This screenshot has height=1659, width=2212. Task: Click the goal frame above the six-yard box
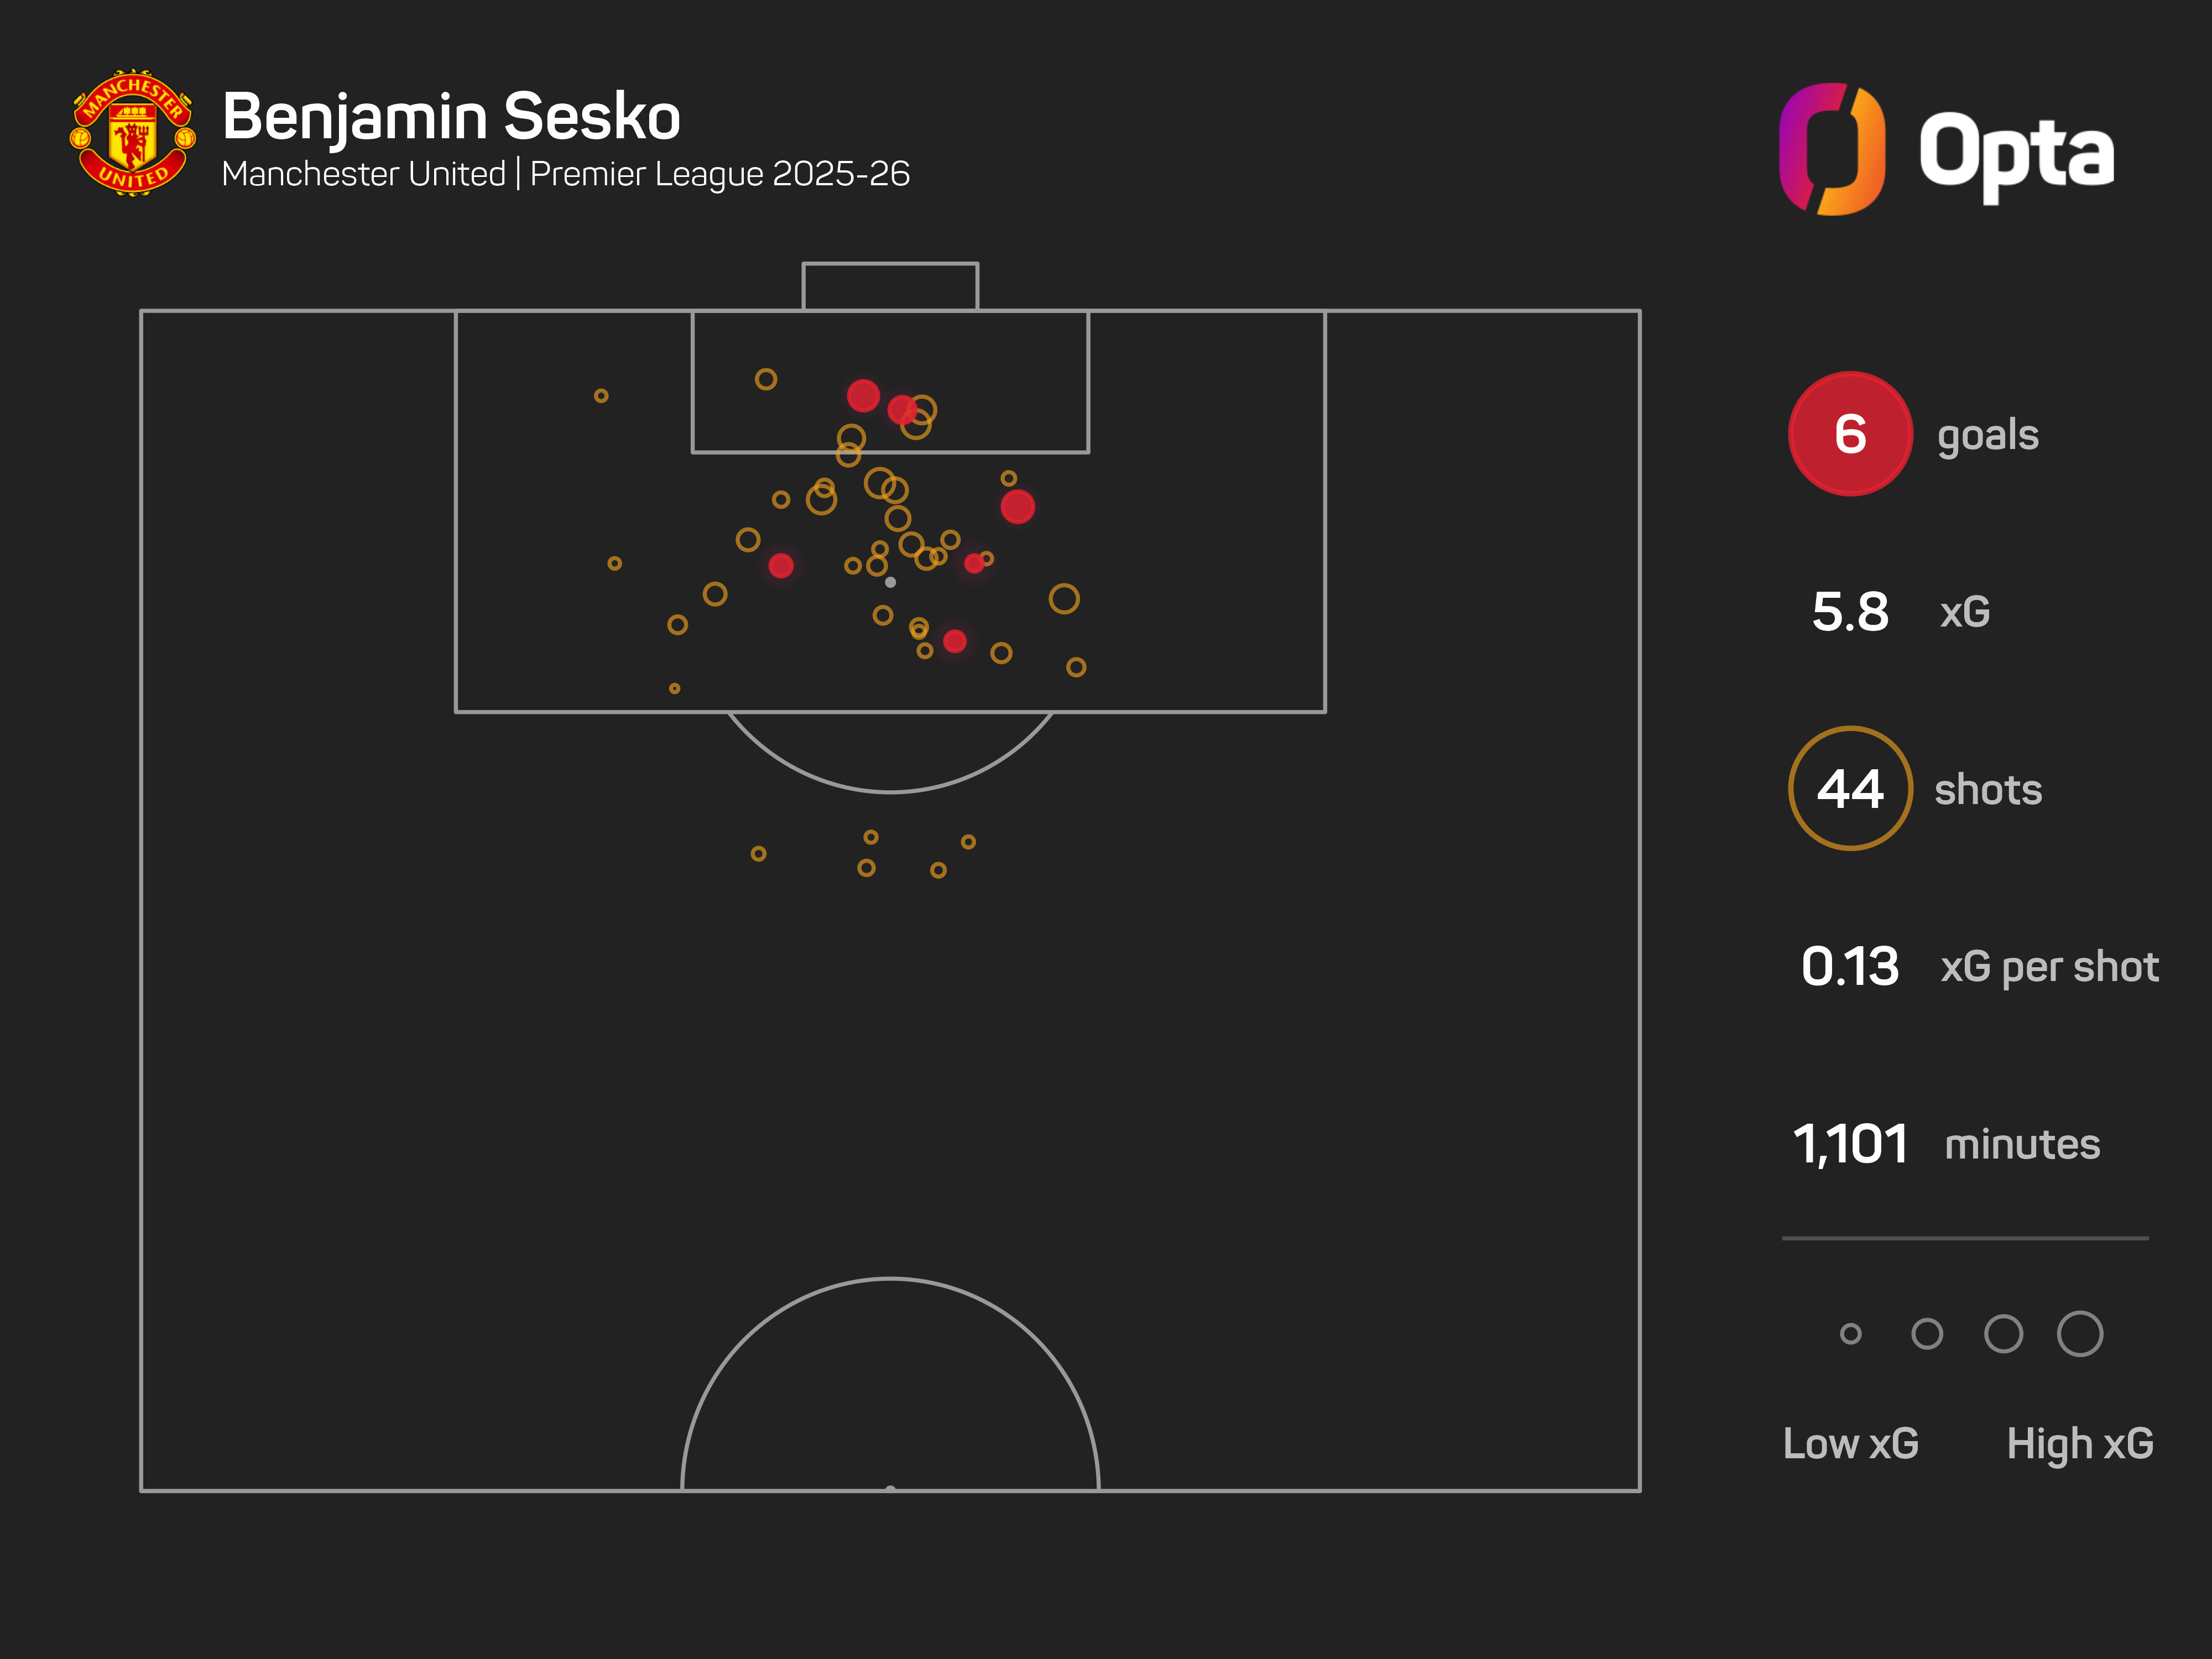(x=890, y=286)
